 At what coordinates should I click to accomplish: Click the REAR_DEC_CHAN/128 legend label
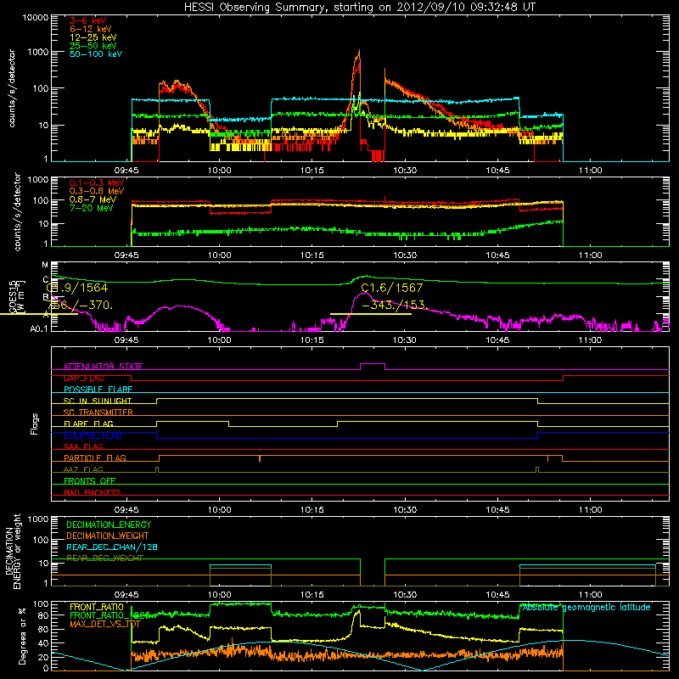coord(112,547)
